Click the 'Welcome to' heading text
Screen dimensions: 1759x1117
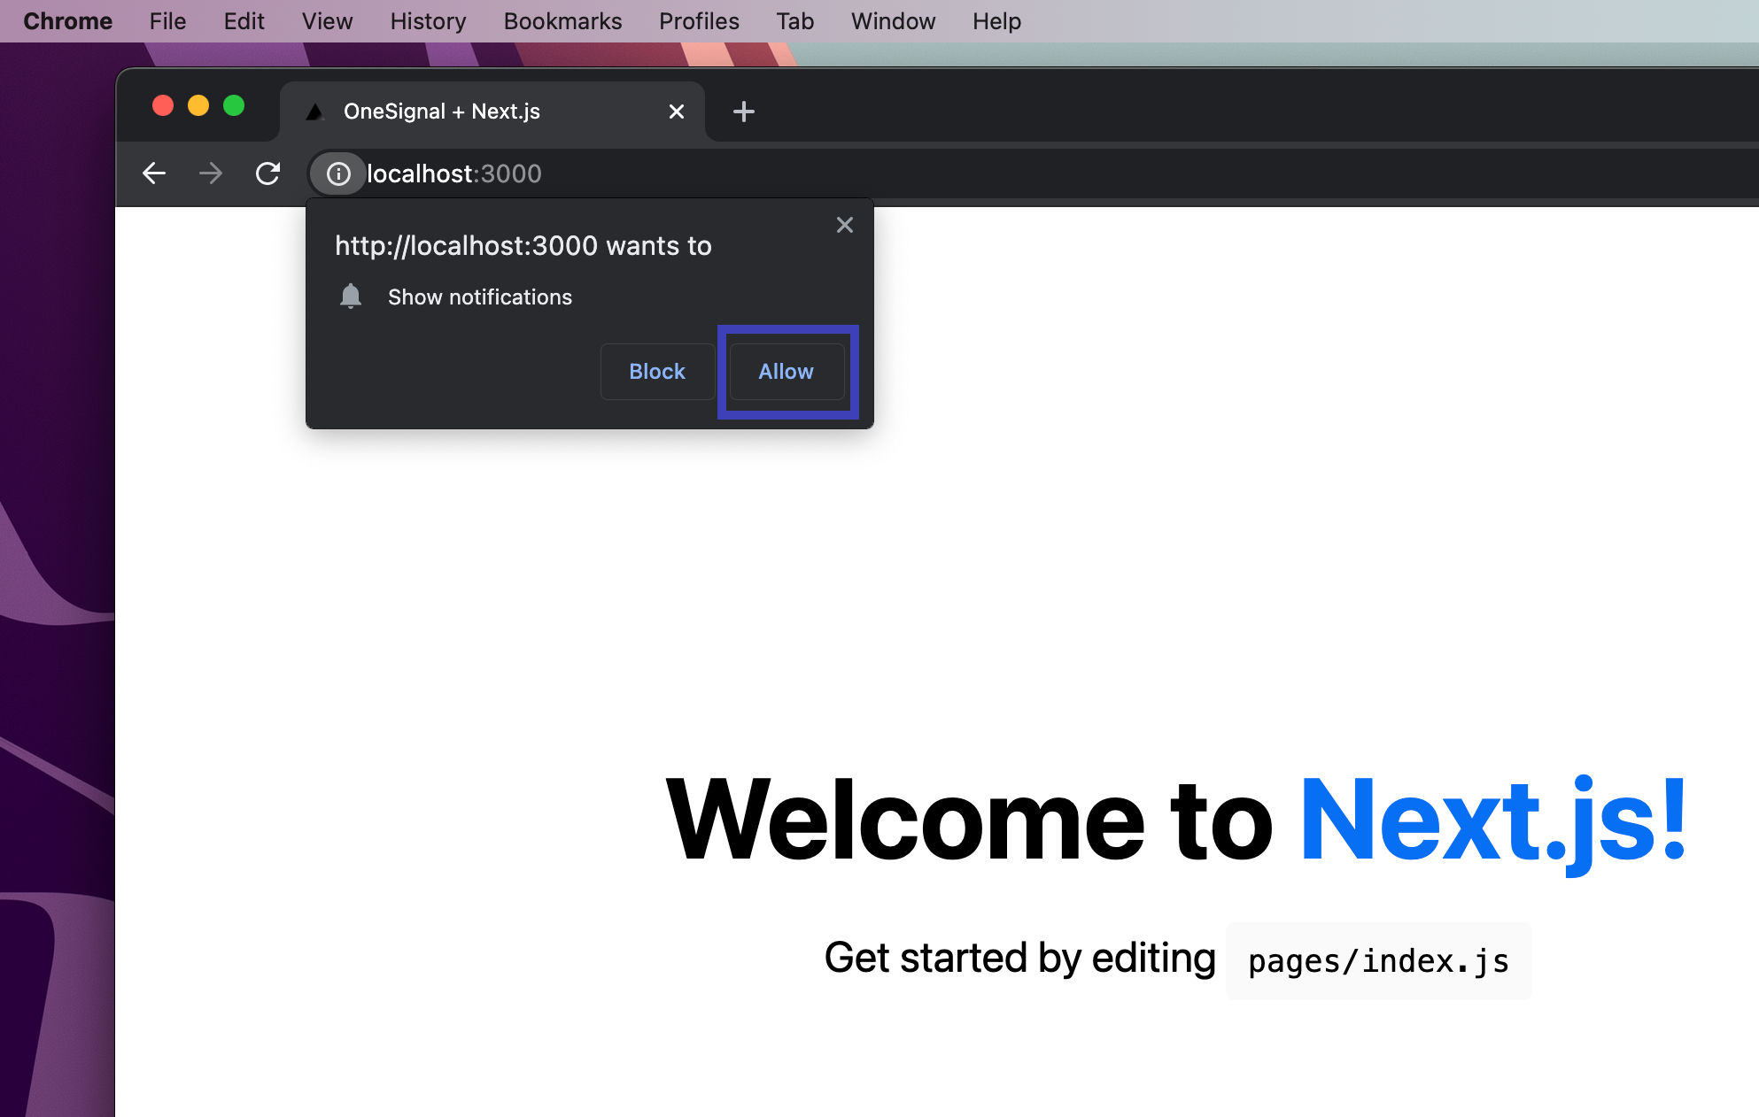tap(970, 820)
